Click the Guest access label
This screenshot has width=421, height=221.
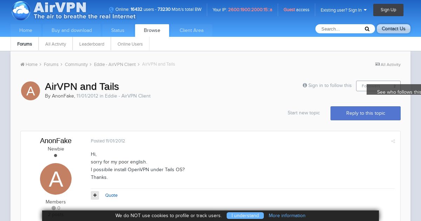click(296, 10)
